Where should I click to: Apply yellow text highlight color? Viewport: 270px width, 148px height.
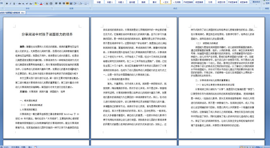click(x=36, y=4)
